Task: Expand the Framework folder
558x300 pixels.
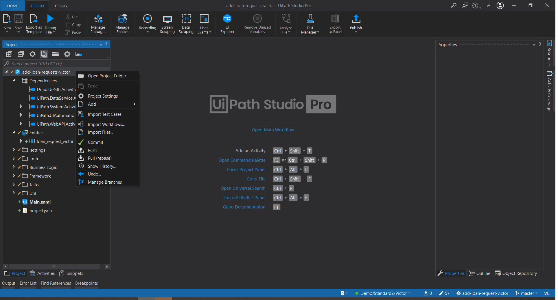Action: (14, 176)
